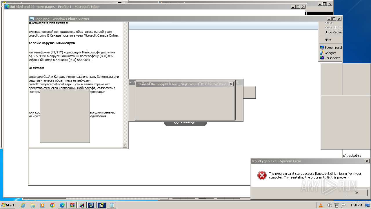Close the garbled-title popup window
The image size is (371, 209).
point(231,84)
